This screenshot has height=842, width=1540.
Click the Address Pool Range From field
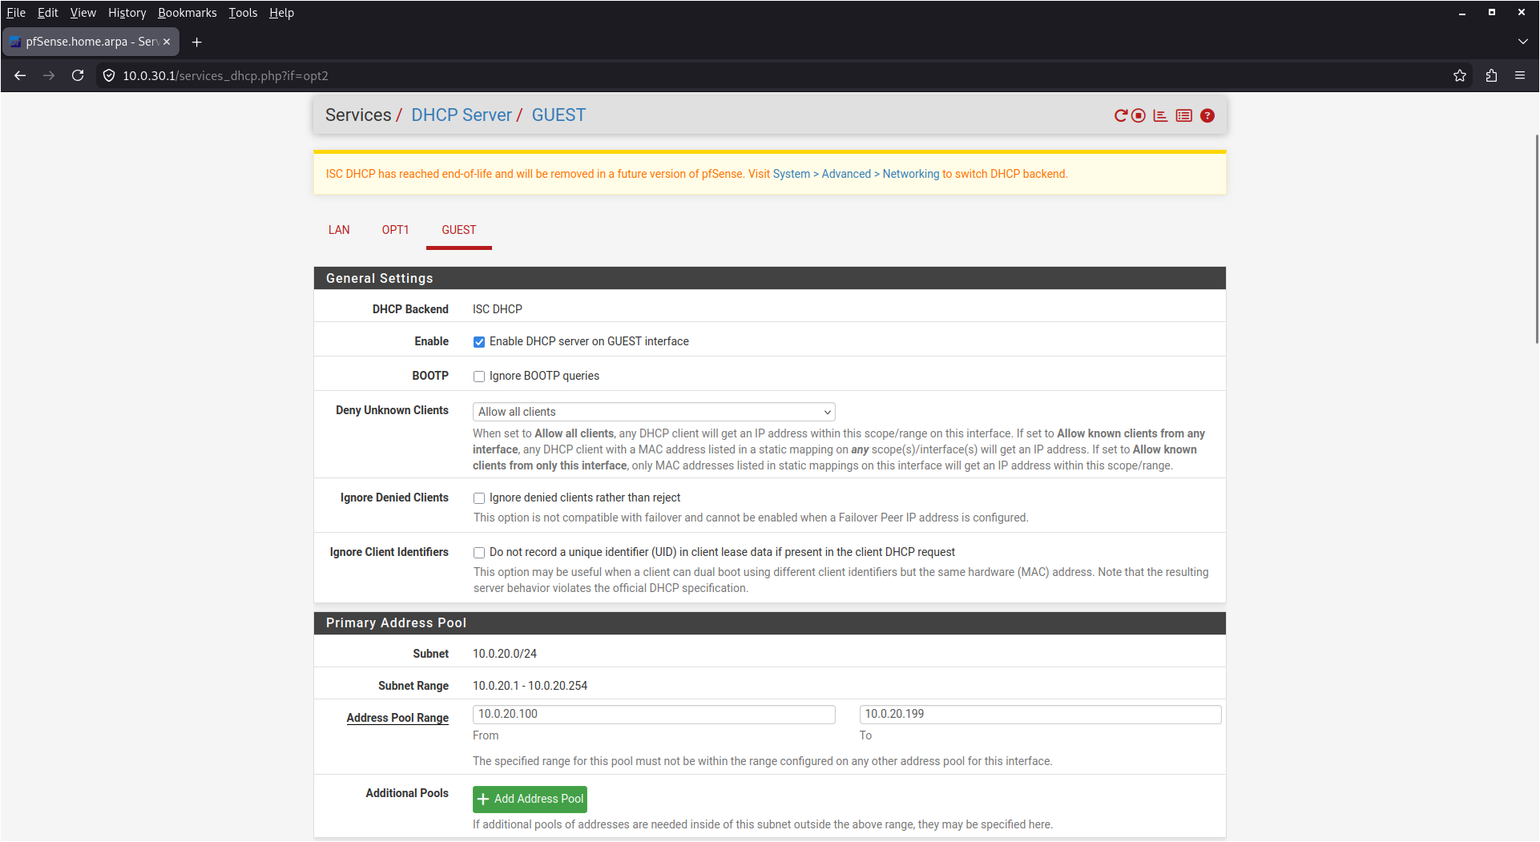point(653,714)
